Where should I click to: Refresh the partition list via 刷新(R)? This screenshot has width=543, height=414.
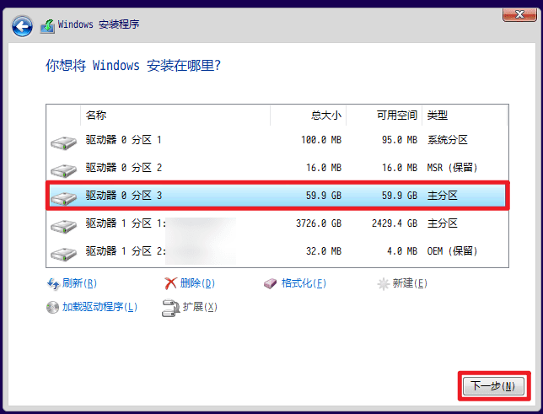(x=79, y=283)
